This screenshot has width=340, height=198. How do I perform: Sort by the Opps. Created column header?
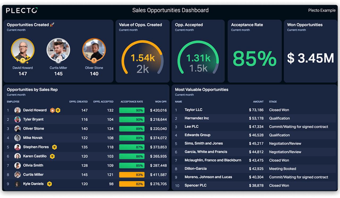pyautogui.click(x=78, y=102)
